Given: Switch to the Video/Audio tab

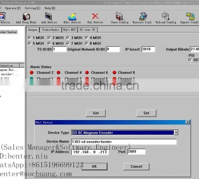Looking at the screenshot, I should [51, 30].
